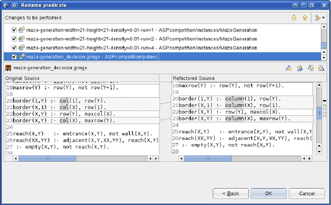Image resolution: width=331 pixels, height=205 pixels.
Task: Uncheck the run=1 maze-generation instance checkbox
Action: (14, 30)
